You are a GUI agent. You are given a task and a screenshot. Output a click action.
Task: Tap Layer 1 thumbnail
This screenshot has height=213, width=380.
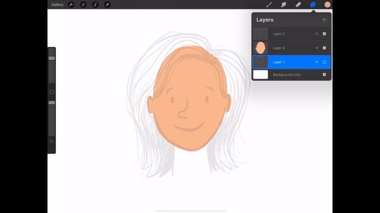(x=261, y=62)
